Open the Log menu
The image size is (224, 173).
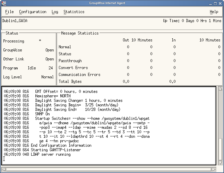click(x=55, y=12)
